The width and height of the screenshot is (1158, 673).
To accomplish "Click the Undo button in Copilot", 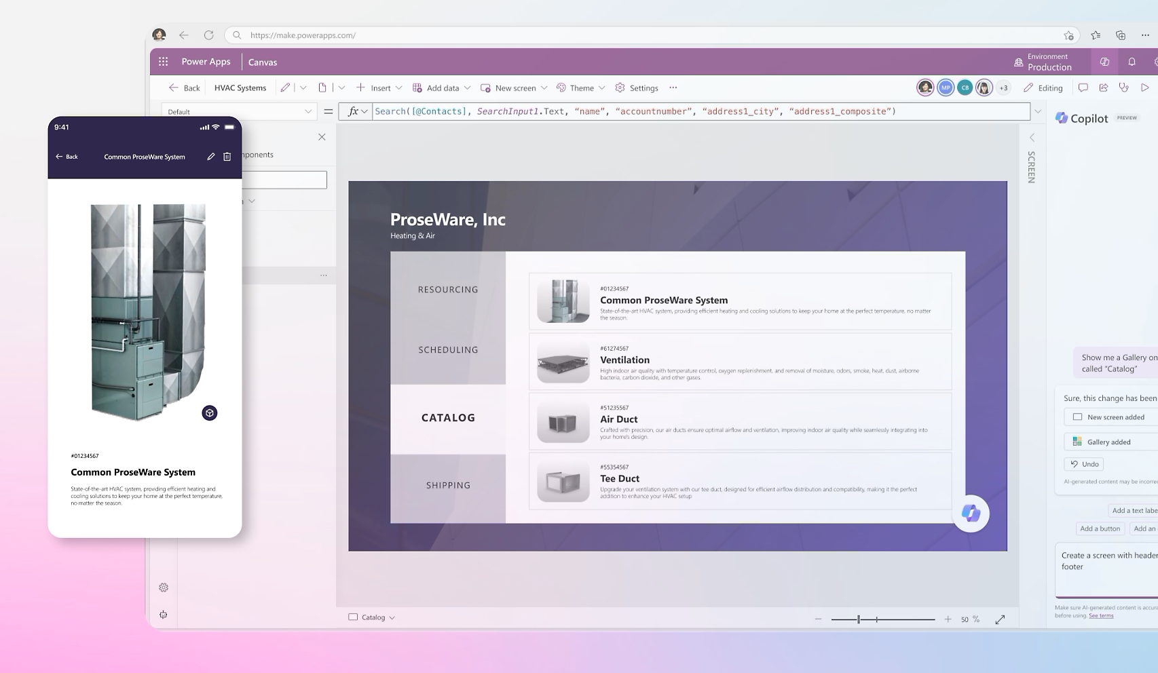I will (1084, 464).
